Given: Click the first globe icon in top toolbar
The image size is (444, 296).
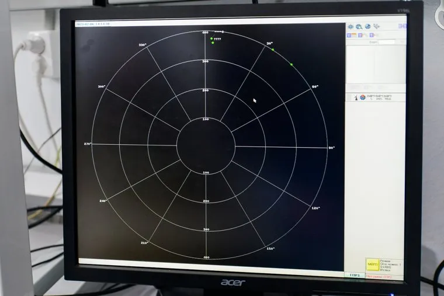Looking at the screenshot, I should click(351, 27).
